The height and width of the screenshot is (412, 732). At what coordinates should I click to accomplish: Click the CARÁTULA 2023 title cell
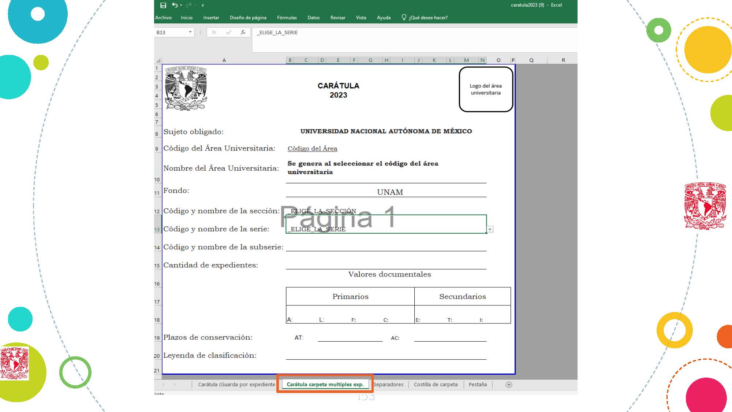pos(338,90)
